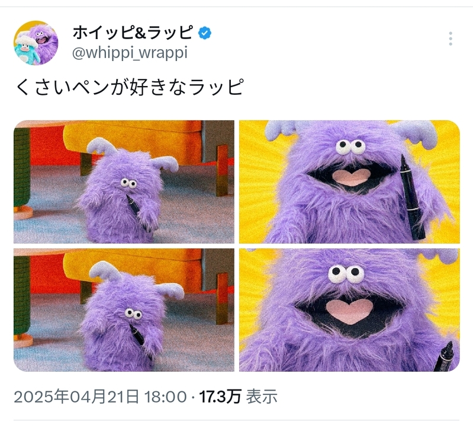Click the heart-shaped tongue in bottom-right photo

click(349, 312)
